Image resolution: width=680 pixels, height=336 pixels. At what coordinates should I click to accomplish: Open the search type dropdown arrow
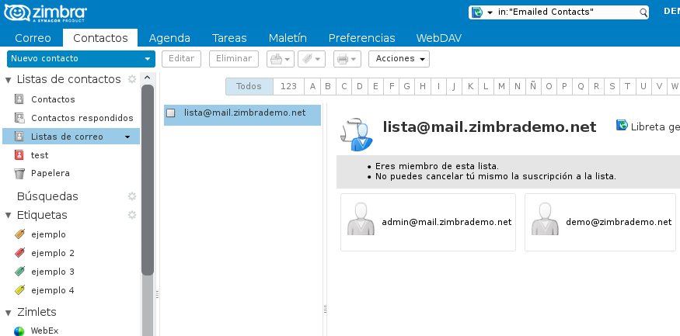click(x=490, y=12)
